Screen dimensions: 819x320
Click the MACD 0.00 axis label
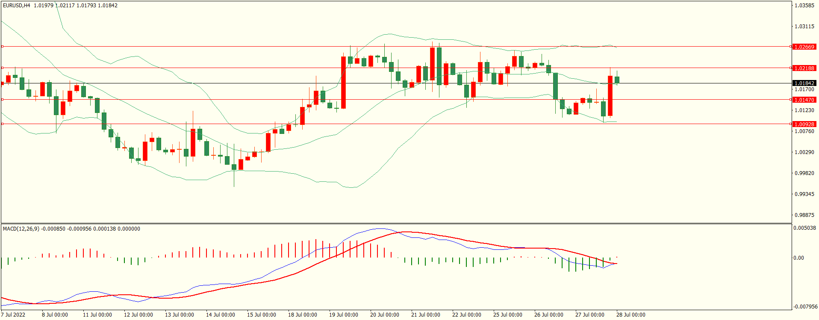tap(798, 258)
